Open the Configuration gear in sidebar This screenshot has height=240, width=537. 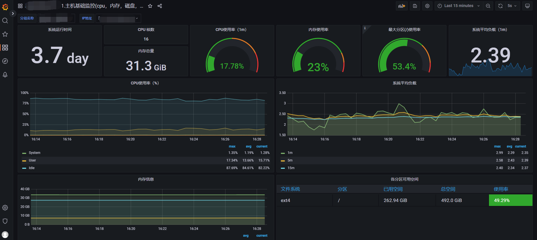pyautogui.click(x=5, y=208)
